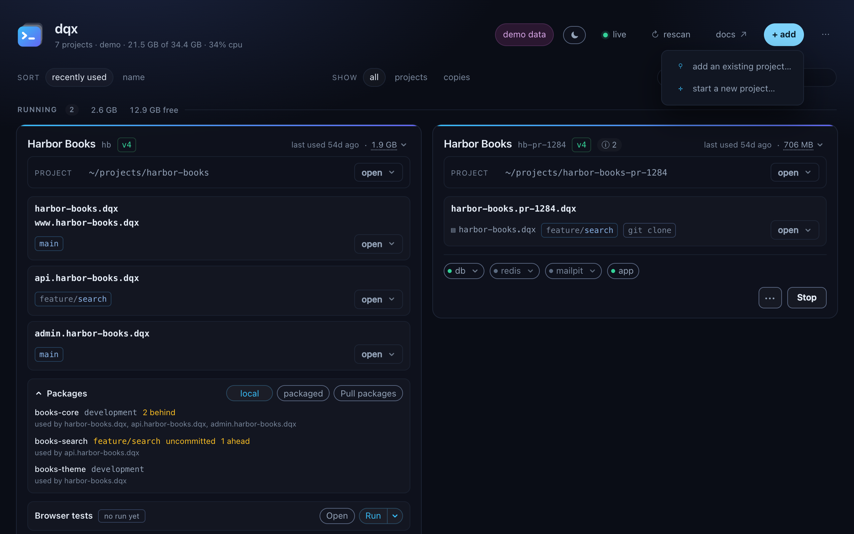This screenshot has height=534, width=854.
Task: Click Pull packages button
Action: pos(368,393)
